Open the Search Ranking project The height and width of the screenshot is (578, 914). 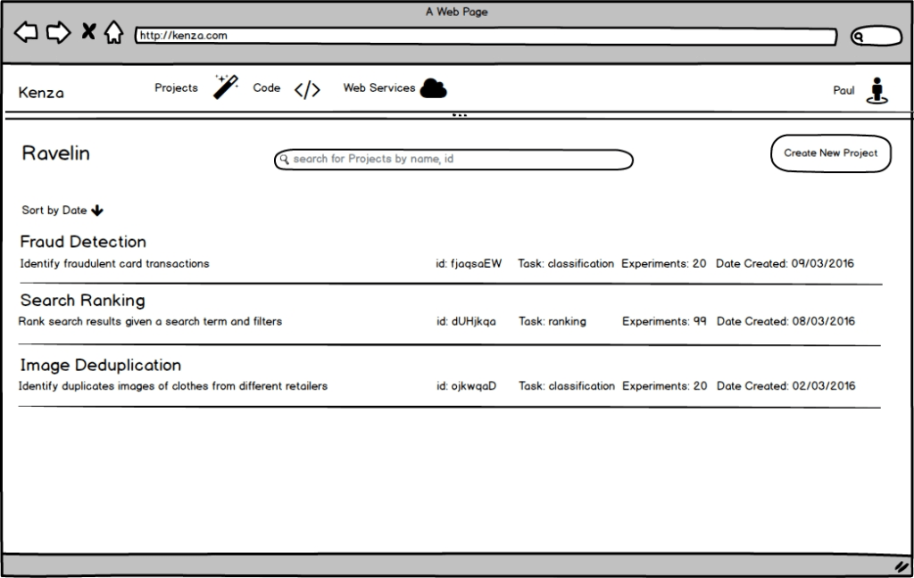82,301
